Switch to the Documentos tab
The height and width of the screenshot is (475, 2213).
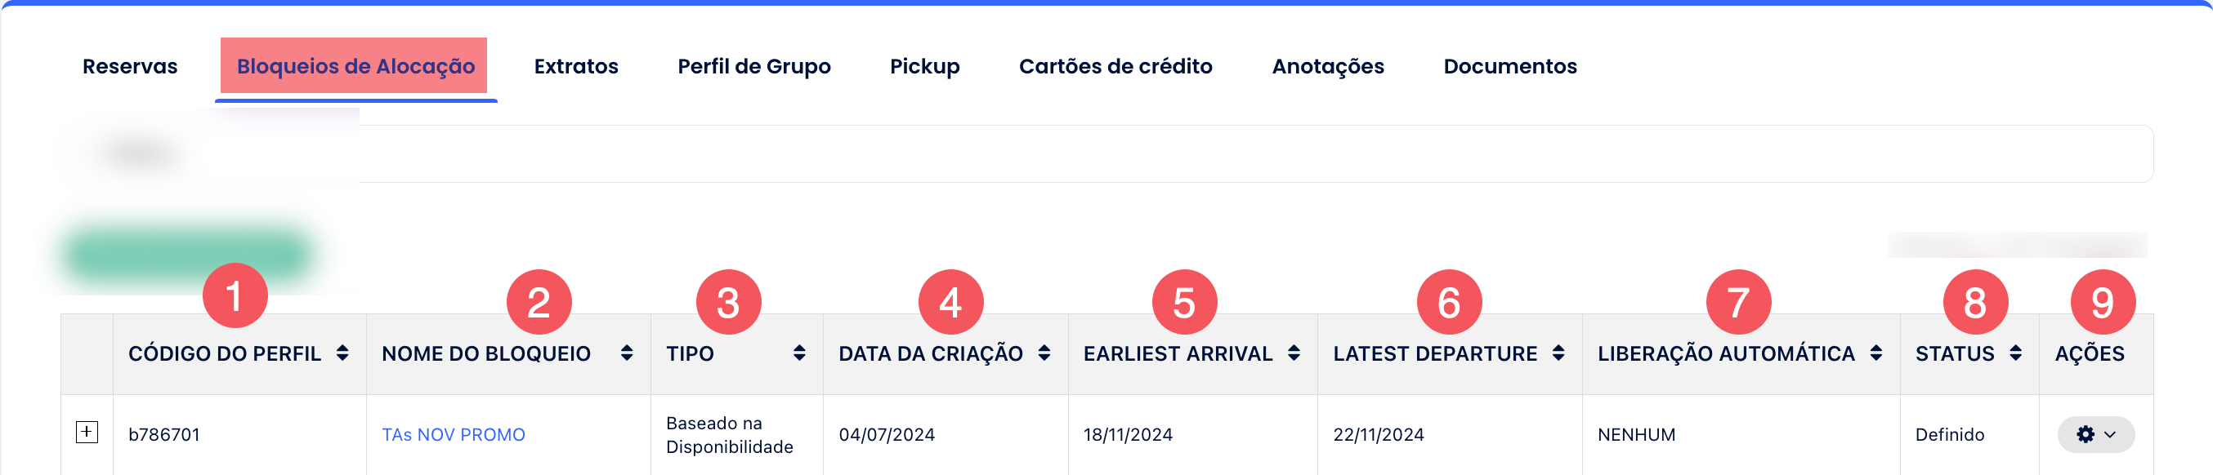coord(1509,66)
